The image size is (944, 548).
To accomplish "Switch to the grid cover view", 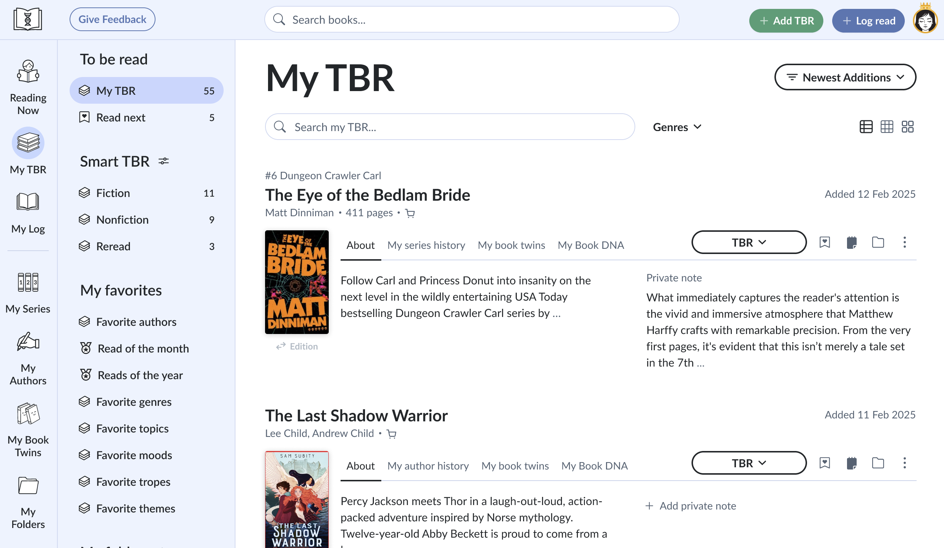I will (907, 127).
